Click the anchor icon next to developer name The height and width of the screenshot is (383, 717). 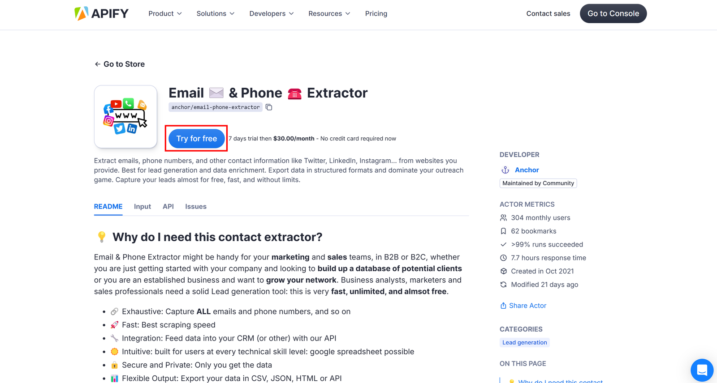pyautogui.click(x=505, y=170)
